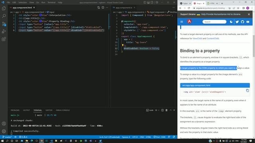Viewport: 255px width, 143px height.
Task: Open the Terminal menu in VS Code
Action: (x=51, y=2)
